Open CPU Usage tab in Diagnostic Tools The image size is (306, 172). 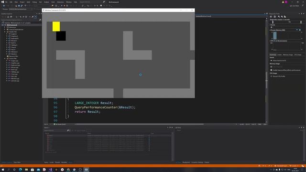click(x=297, y=55)
